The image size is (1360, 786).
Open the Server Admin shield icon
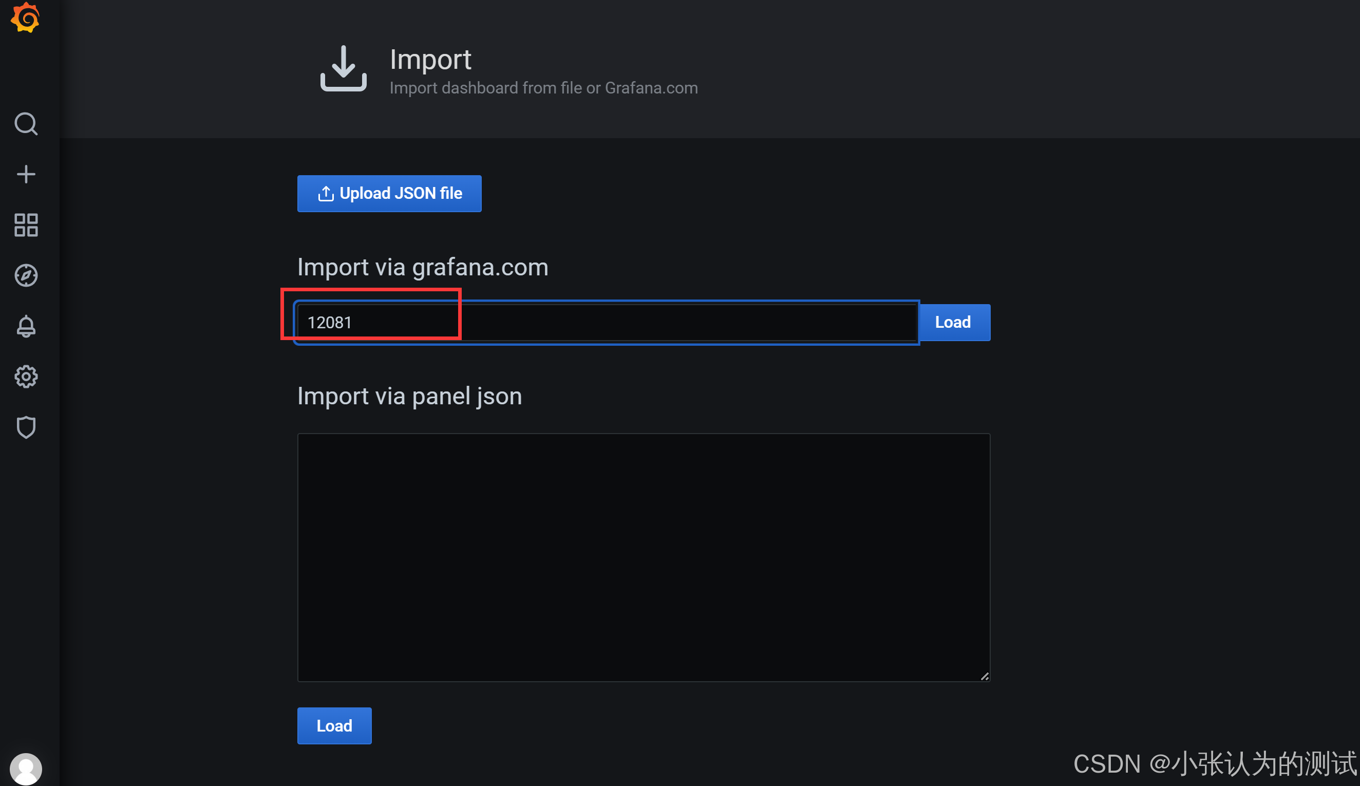point(26,427)
